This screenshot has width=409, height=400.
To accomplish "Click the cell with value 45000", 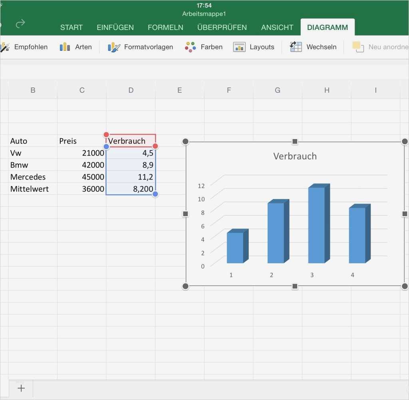I will (x=82, y=177).
